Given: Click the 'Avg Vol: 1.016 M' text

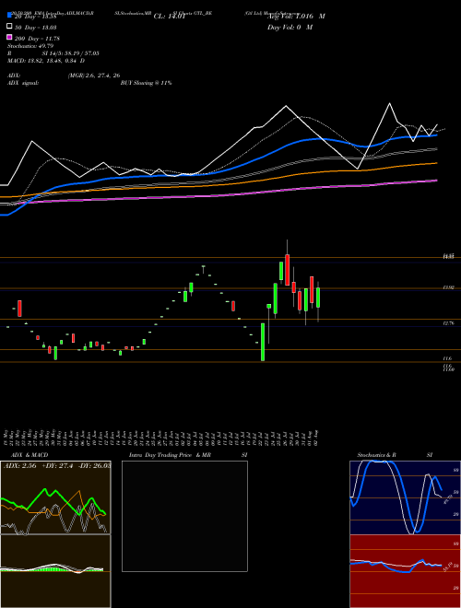Looking at the screenshot, I should [x=296, y=17].
